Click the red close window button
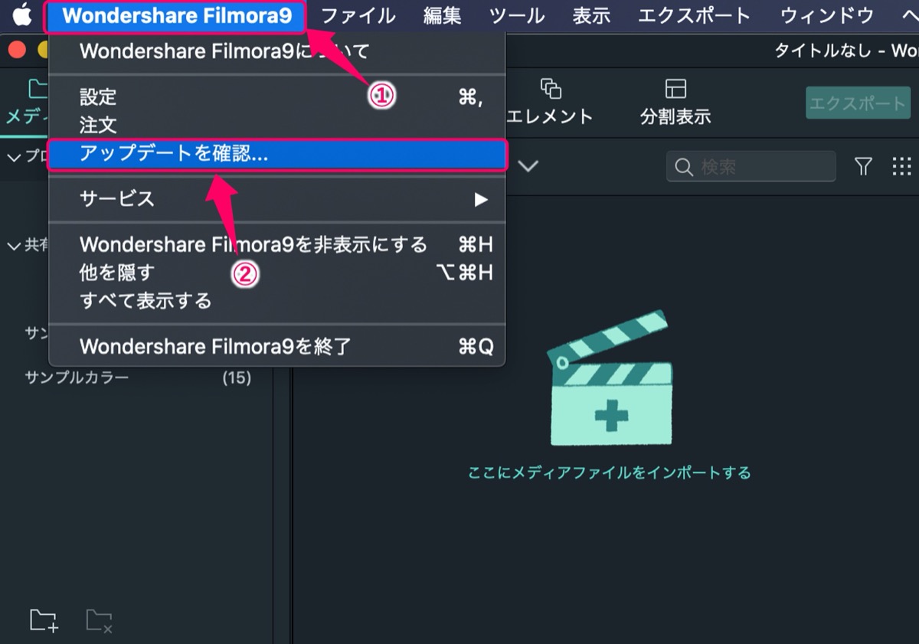 tap(18, 51)
